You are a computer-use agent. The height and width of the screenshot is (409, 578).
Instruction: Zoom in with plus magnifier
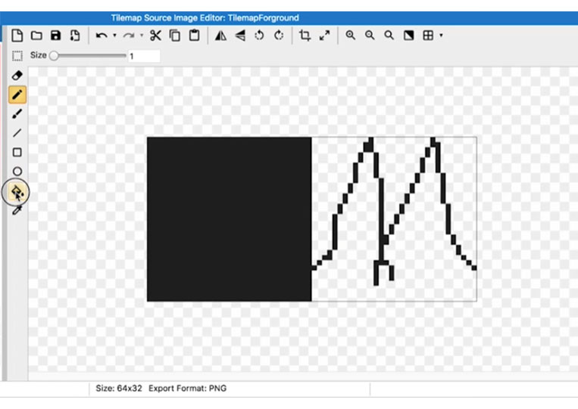pos(351,36)
